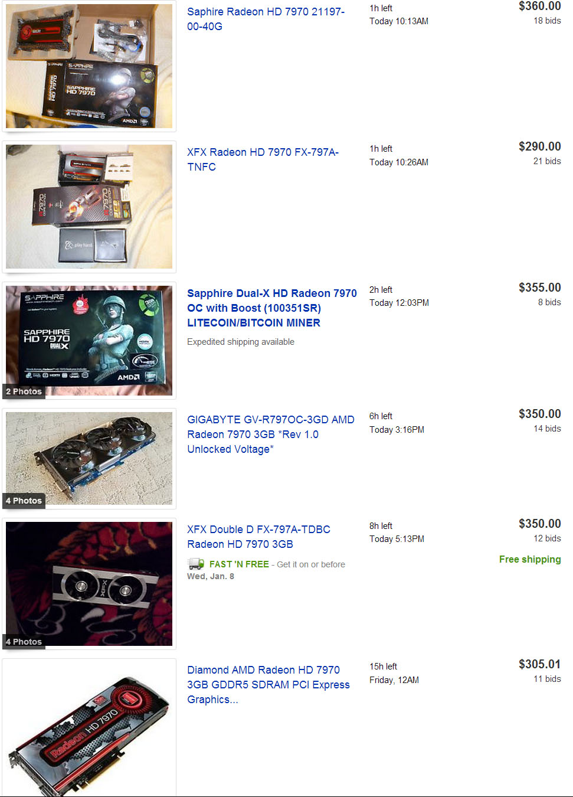Open XFX Double D FX-797A-TDBC listing
The width and height of the screenshot is (573, 797).
[x=258, y=537]
